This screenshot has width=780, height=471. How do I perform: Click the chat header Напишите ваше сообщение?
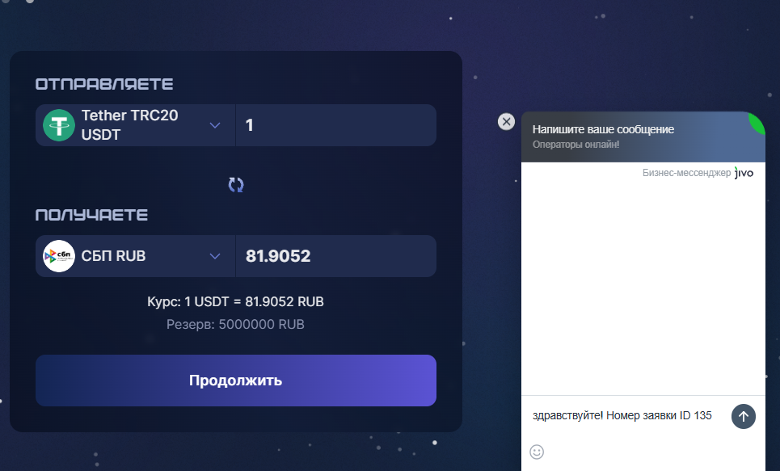click(603, 129)
